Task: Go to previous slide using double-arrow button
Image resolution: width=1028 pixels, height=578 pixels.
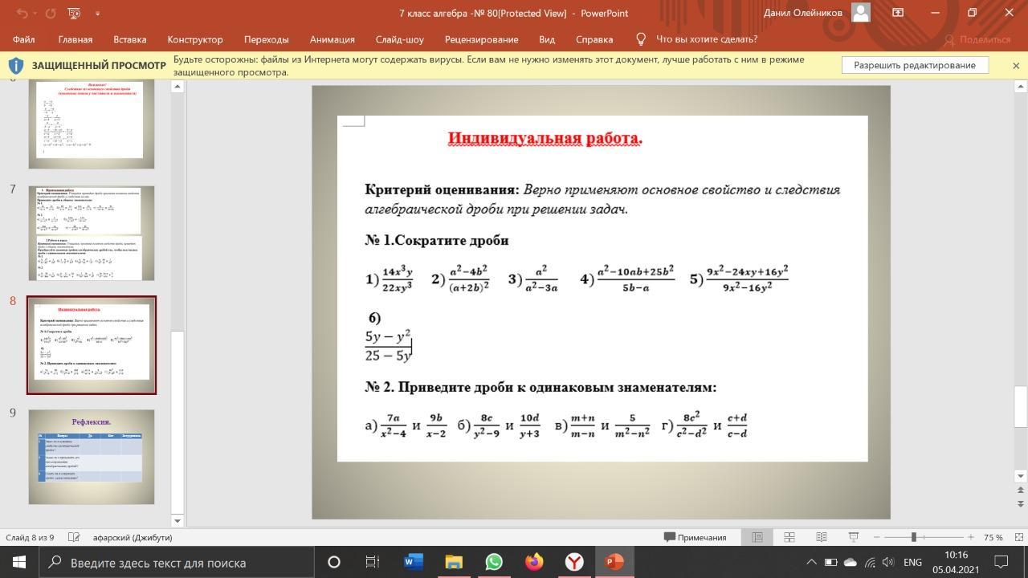Action: [1021, 489]
